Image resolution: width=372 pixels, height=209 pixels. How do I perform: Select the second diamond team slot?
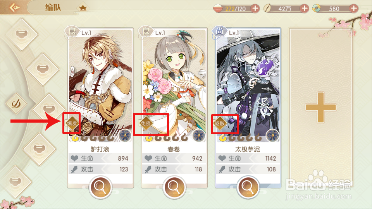click(x=43, y=69)
